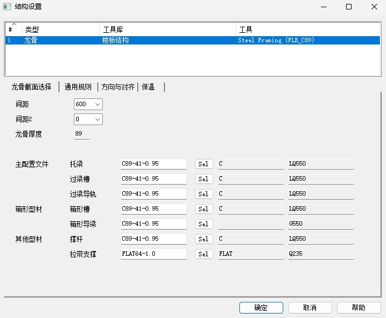Screen dimensions: 386x318
Task: Click the FLAT type field for 拉带支撑
Action: [251, 254]
